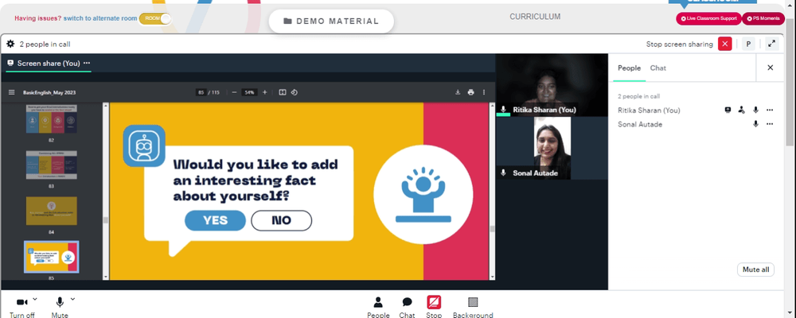The image size is (796, 318).
Task: Click Ritika Sharan's video tile
Action: [552, 85]
